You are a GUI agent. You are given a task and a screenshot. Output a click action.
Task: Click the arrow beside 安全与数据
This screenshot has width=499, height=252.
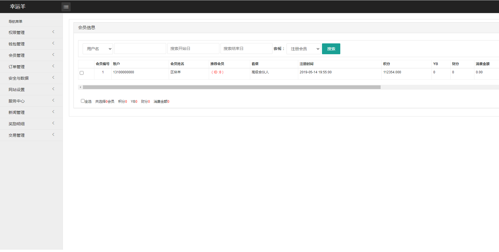[x=53, y=78]
